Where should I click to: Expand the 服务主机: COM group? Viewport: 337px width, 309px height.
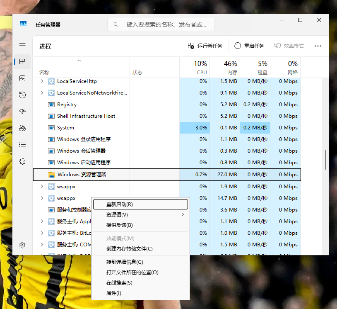pos(42,245)
